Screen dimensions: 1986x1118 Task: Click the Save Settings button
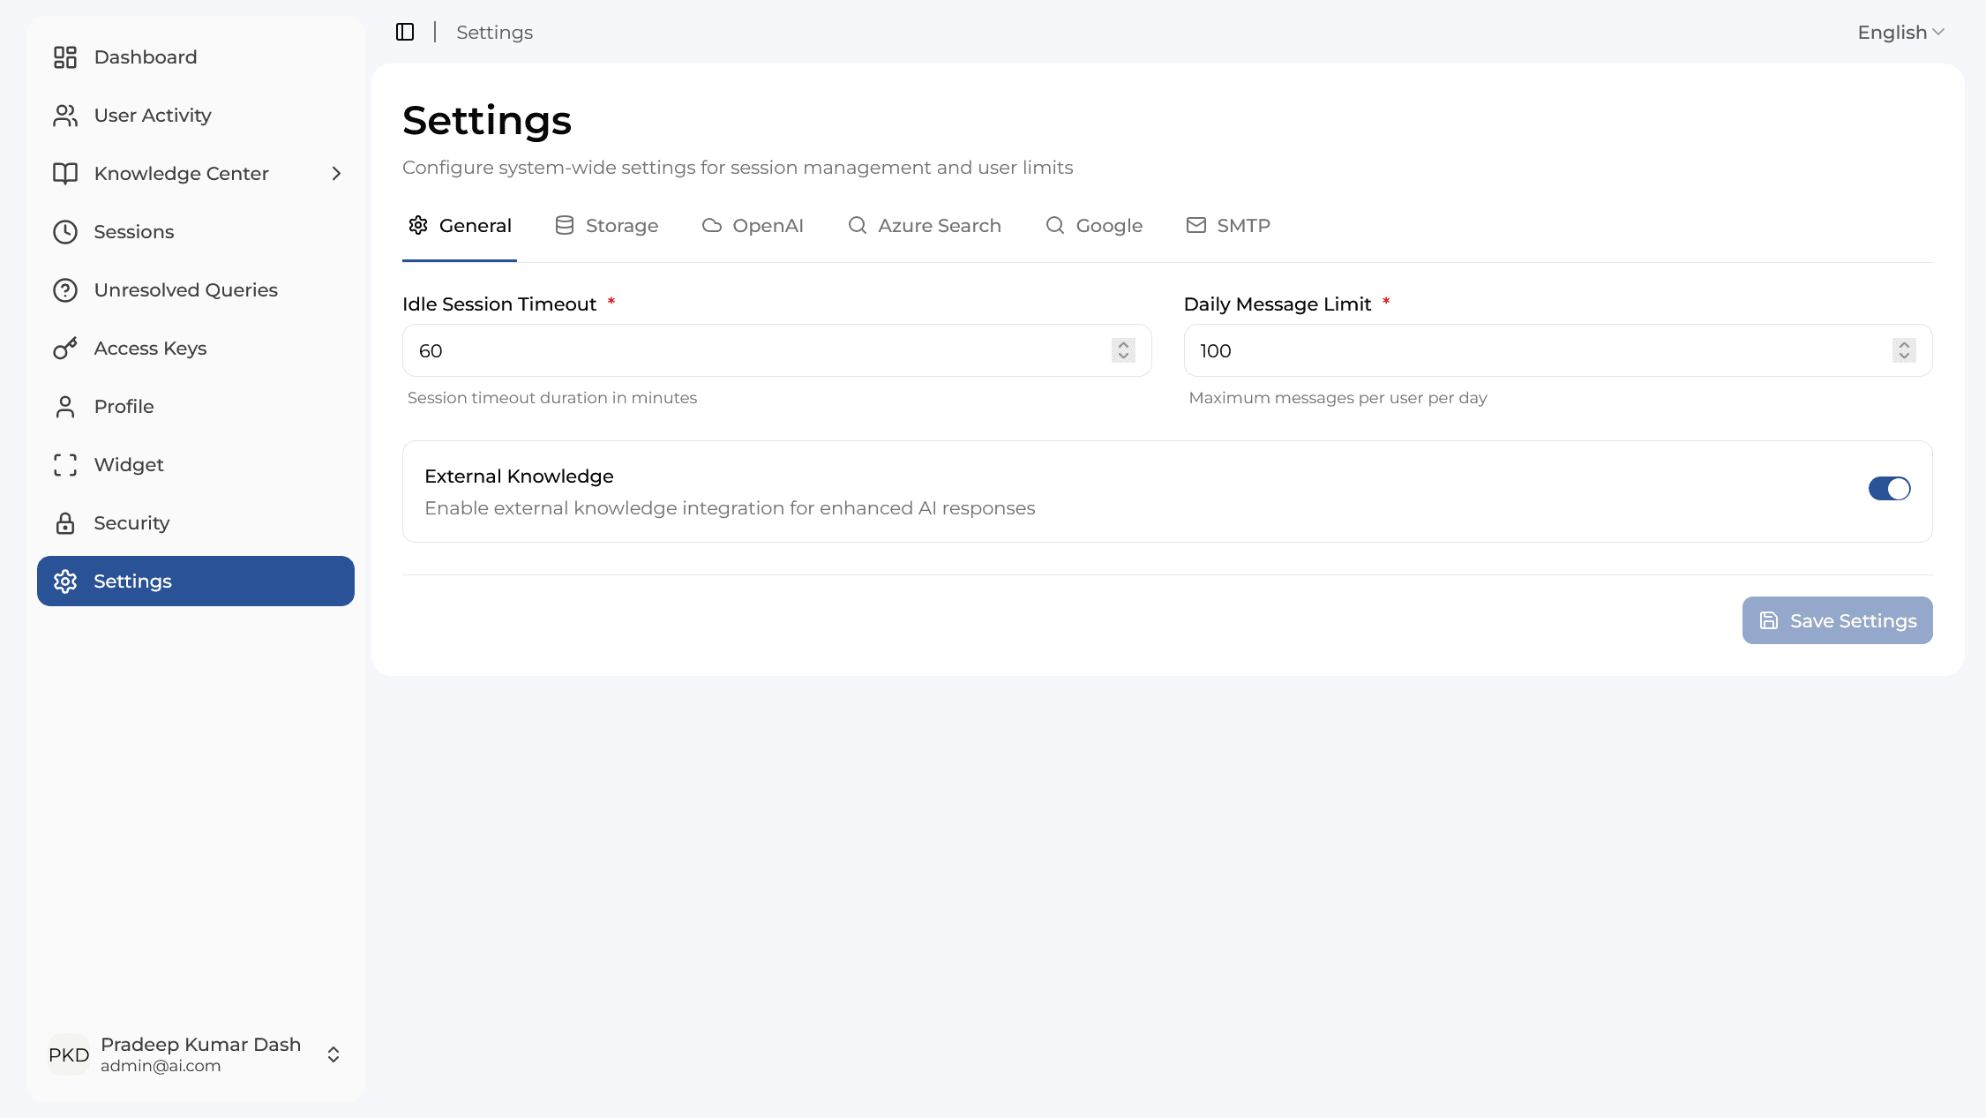click(1837, 620)
